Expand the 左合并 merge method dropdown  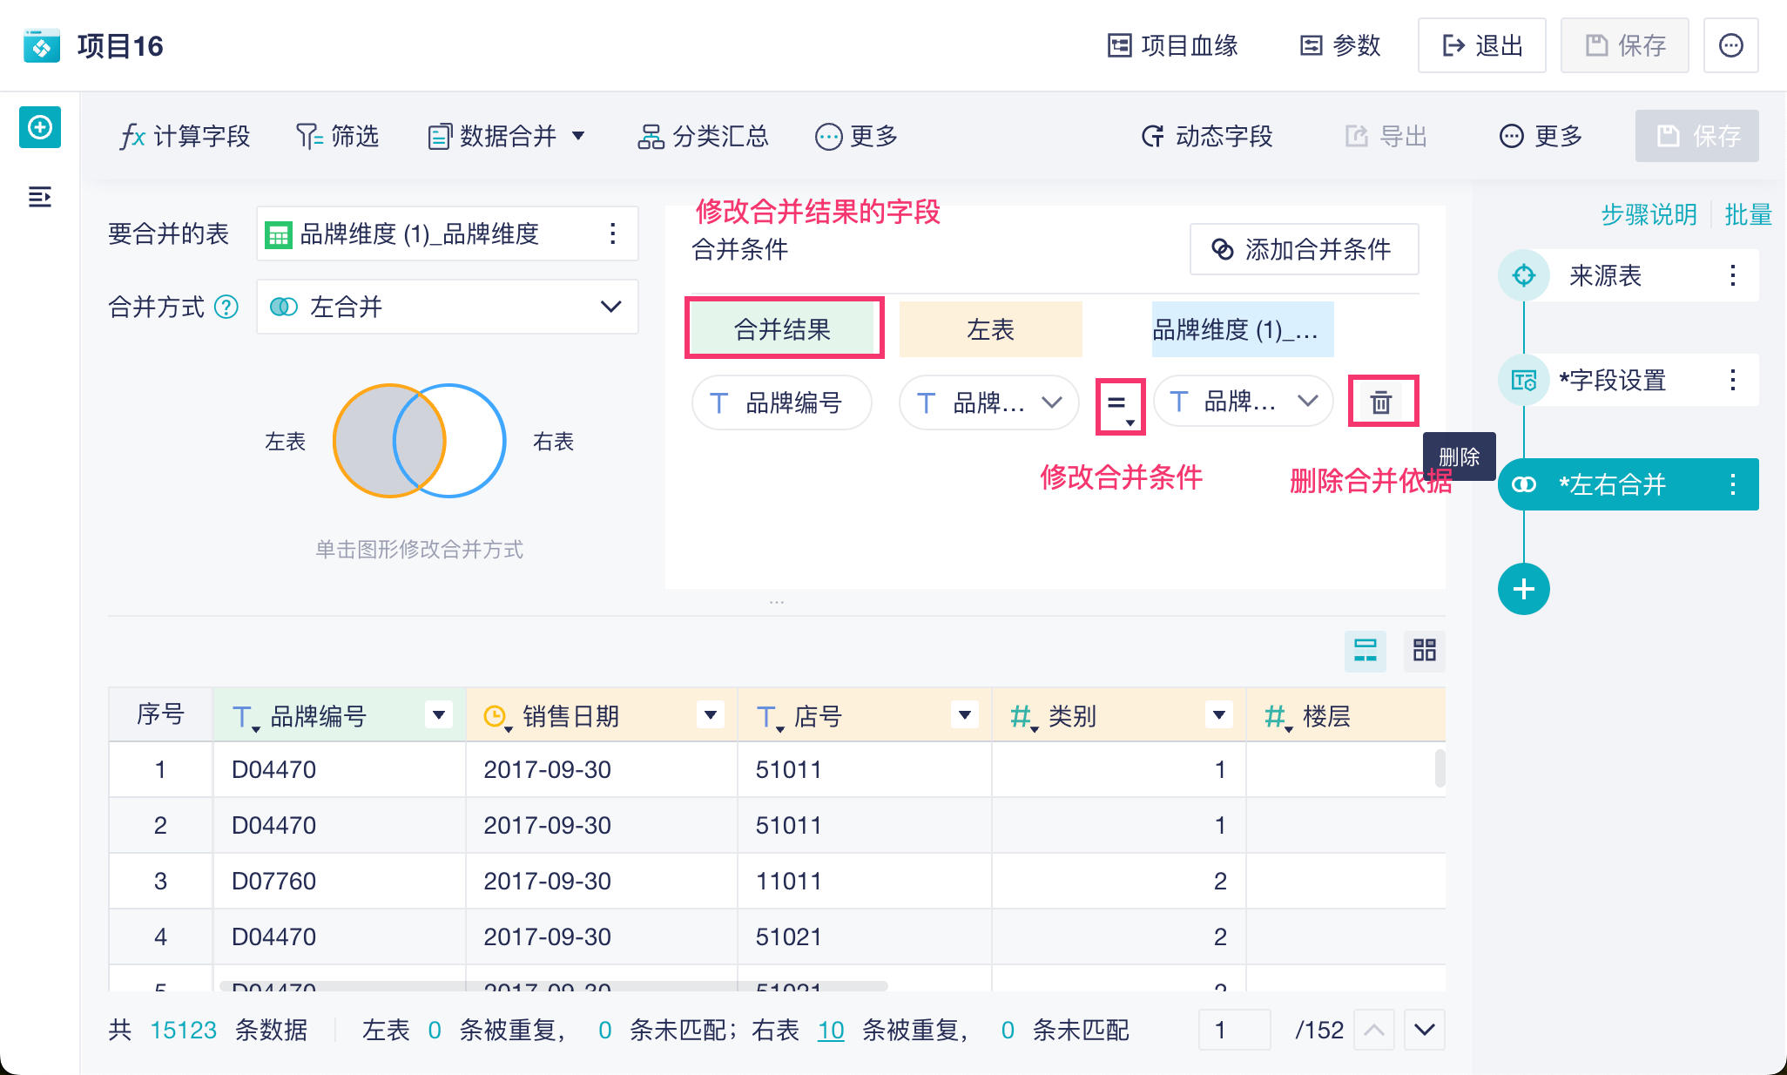click(x=610, y=307)
